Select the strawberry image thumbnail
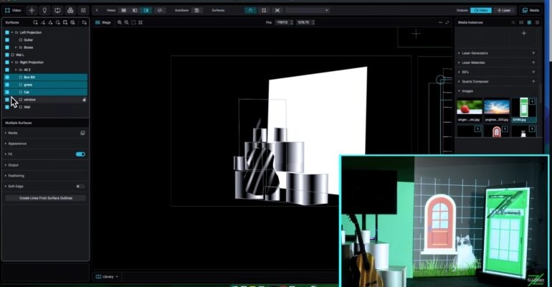The width and height of the screenshot is (552, 287). pyautogui.click(x=470, y=107)
